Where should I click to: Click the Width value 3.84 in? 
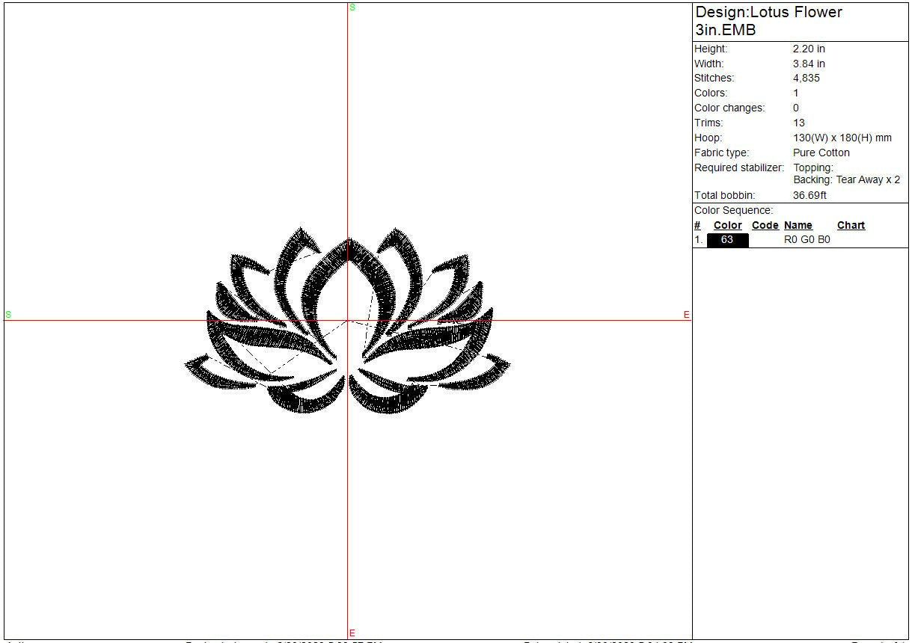(x=809, y=64)
